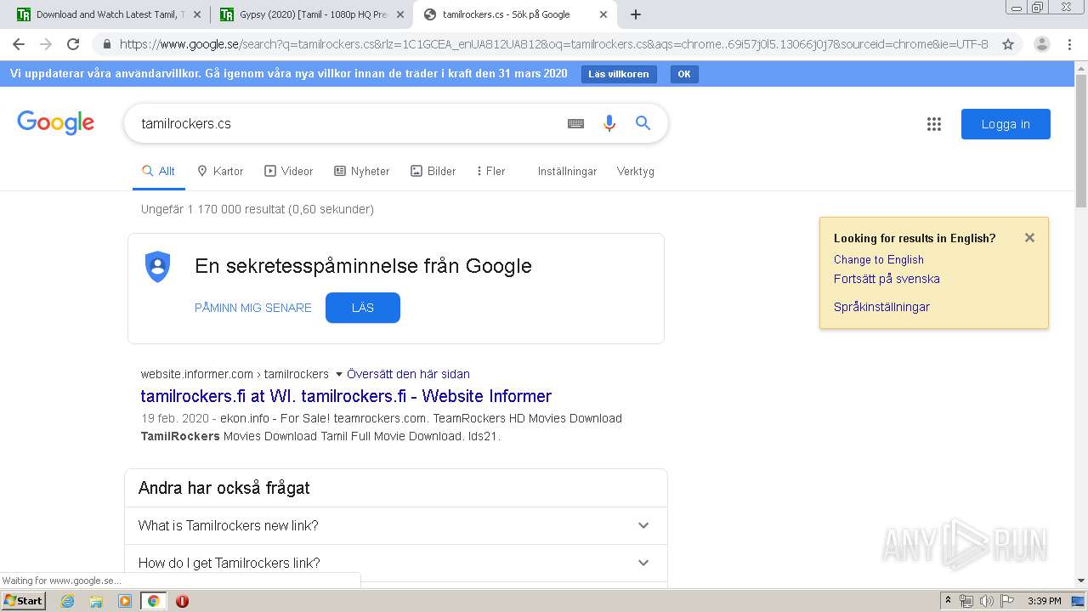
Task: Go forward with the browser forward arrow
Action: pyautogui.click(x=46, y=44)
